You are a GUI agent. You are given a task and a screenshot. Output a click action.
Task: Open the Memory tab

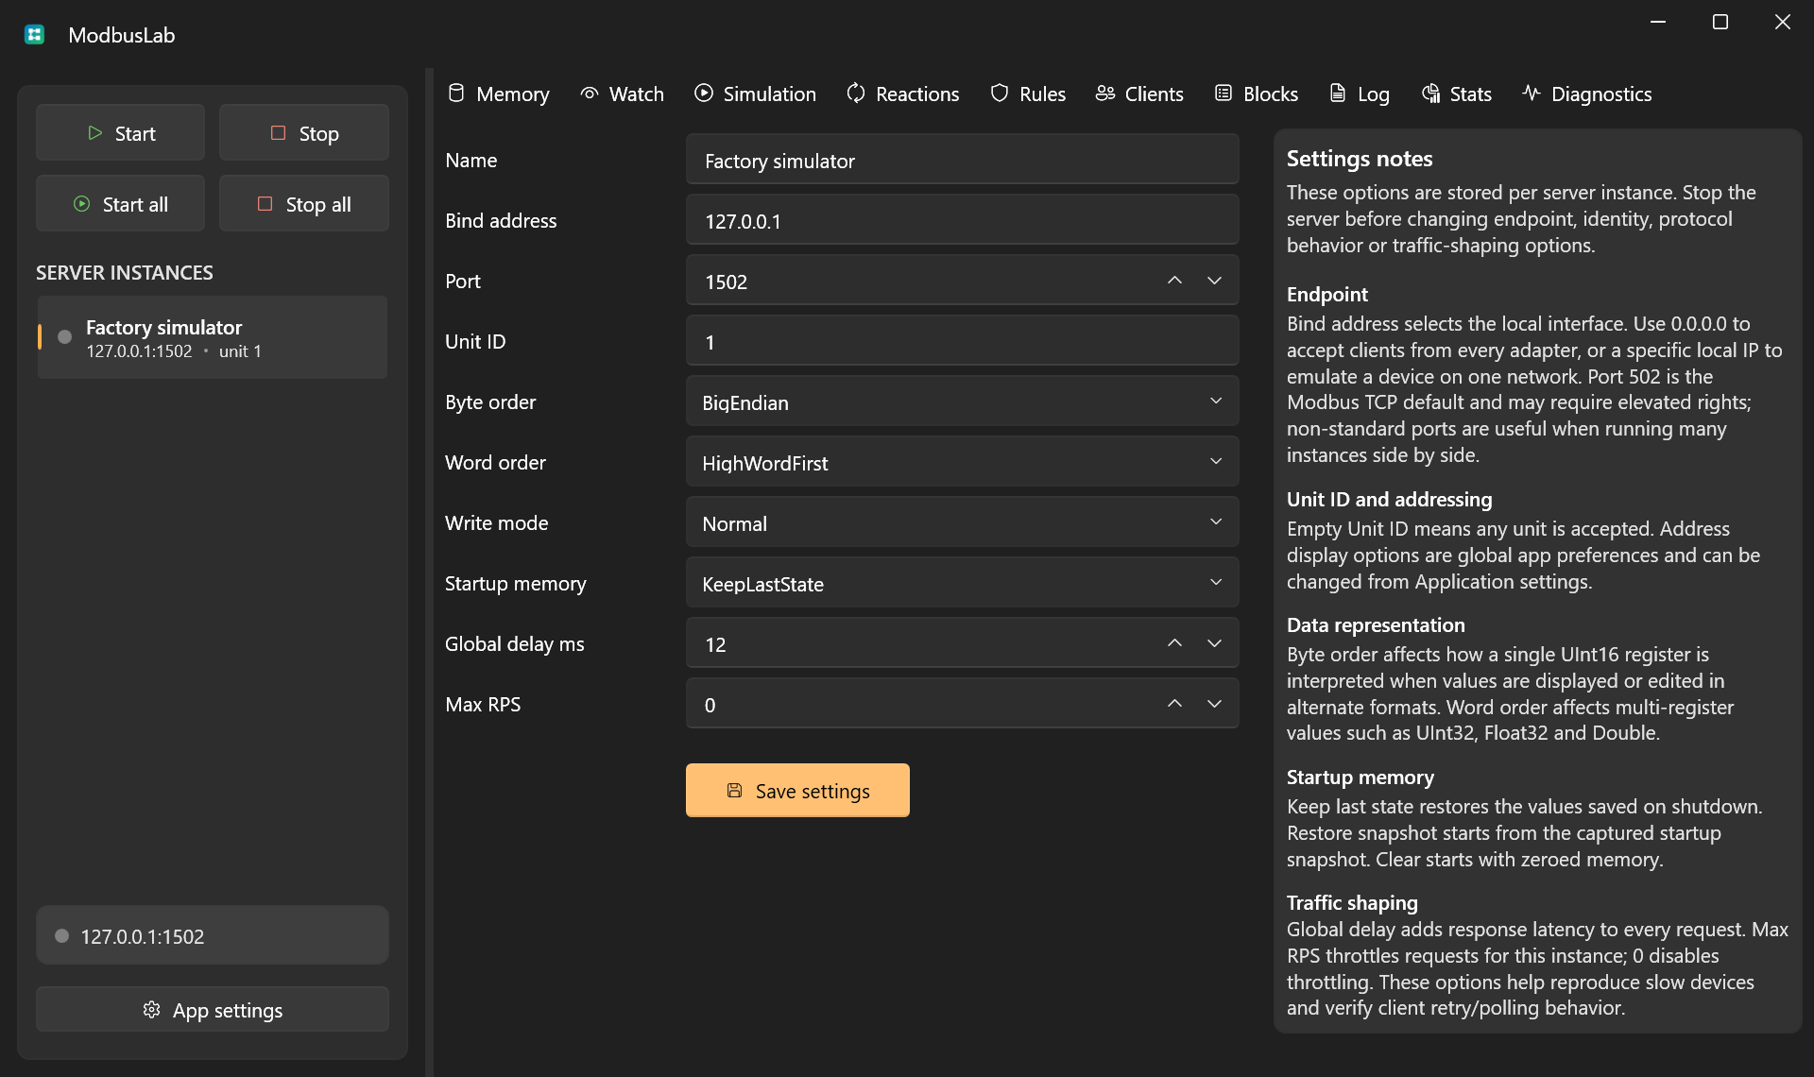[498, 94]
